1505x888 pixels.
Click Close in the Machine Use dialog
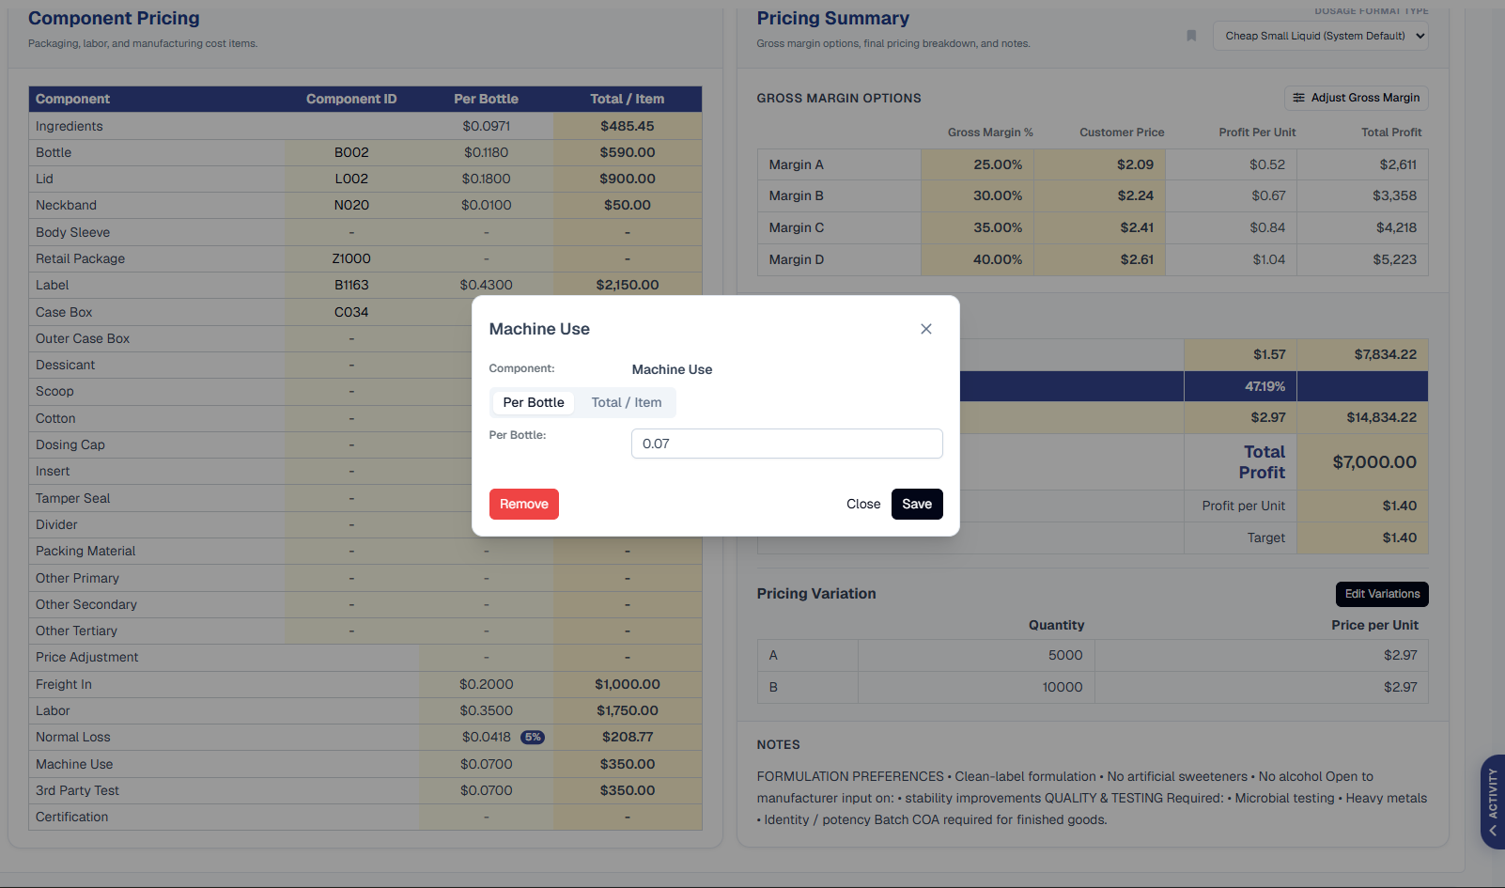863,504
